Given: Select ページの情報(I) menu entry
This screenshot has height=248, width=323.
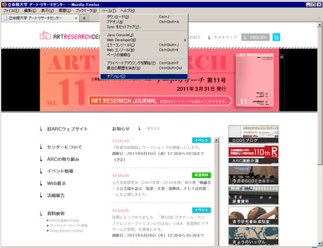Looking at the screenshot, I should click(x=144, y=55).
